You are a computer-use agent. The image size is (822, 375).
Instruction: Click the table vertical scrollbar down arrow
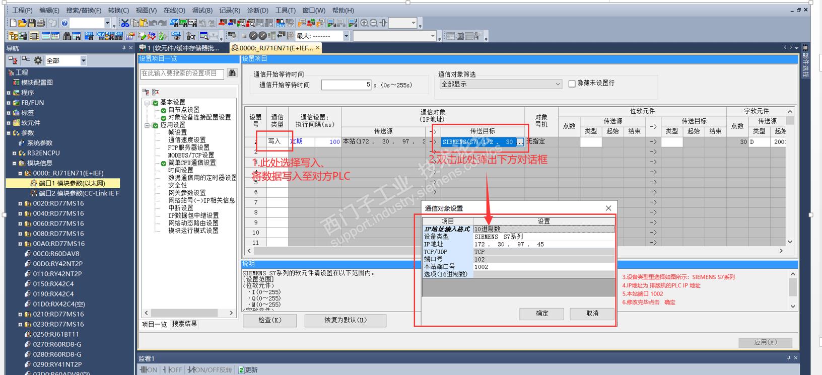click(790, 242)
